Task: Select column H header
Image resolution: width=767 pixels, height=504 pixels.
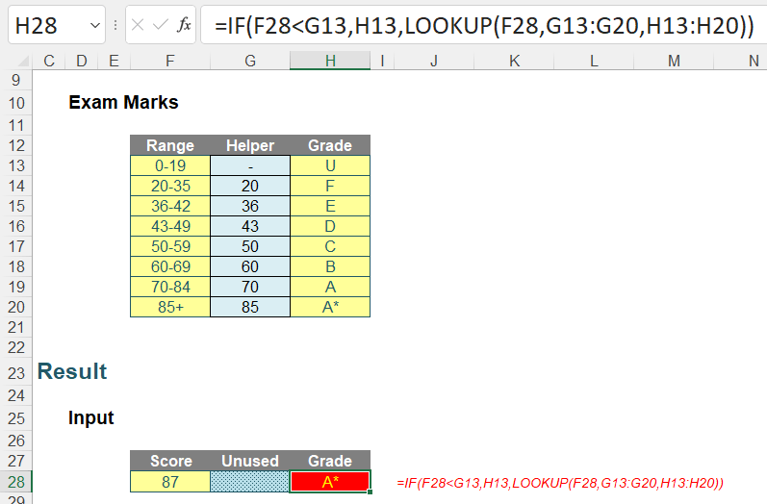Action: pyautogui.click(x=329, y=62)
